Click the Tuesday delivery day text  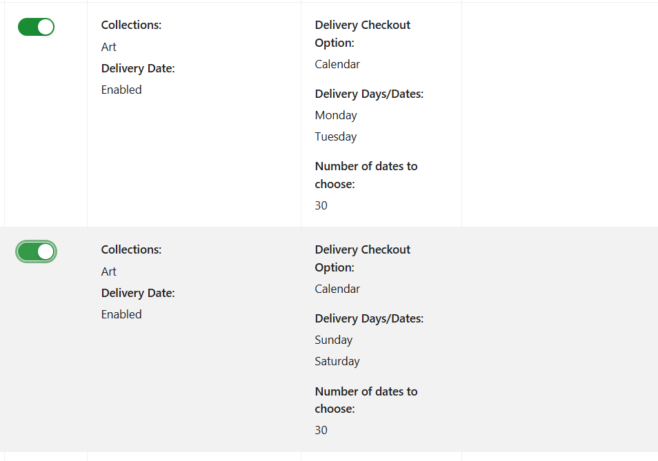click(x=336, y=136)
